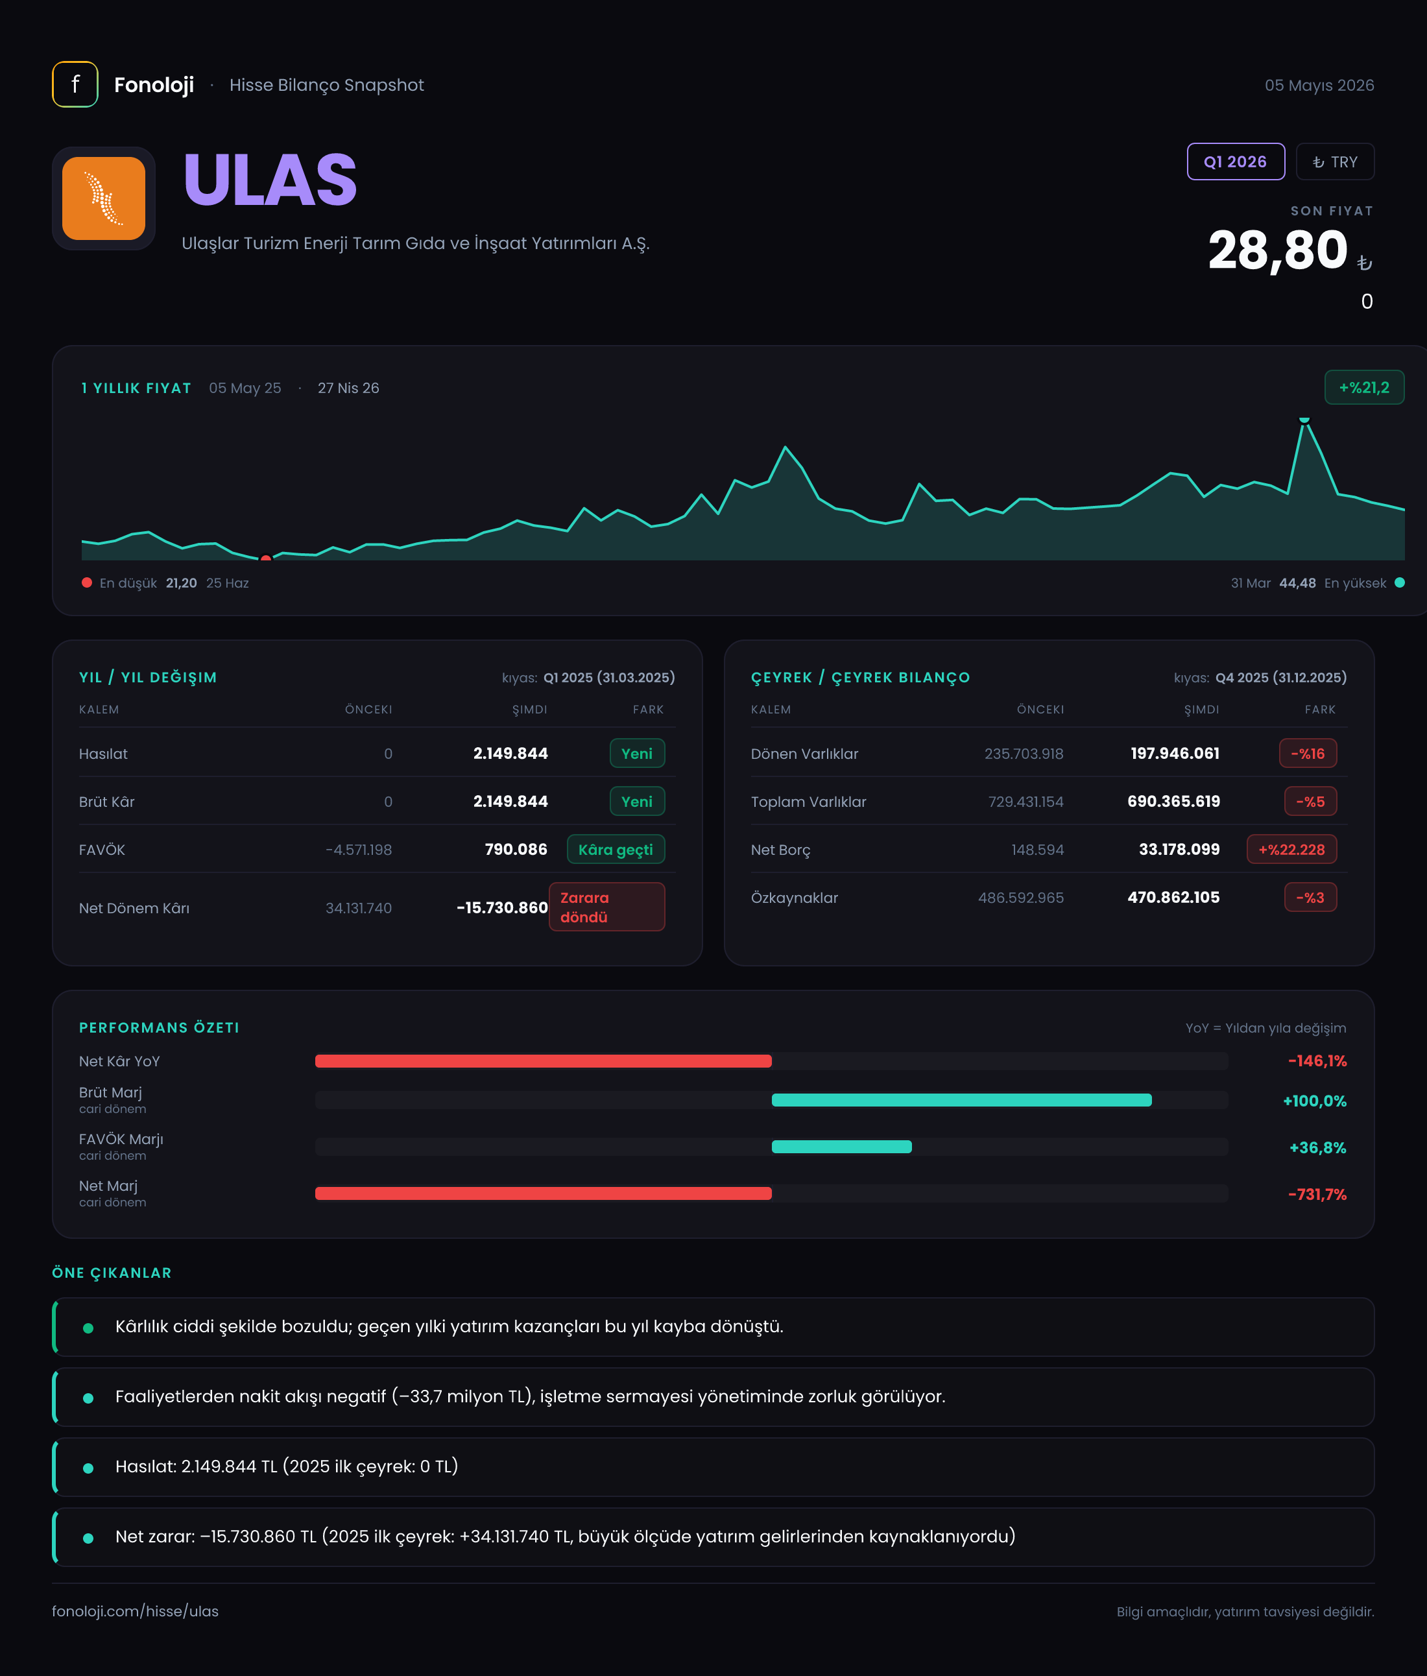Click the TRY currency badge
This screenshot has height=1676, width=1427.
1335,162
